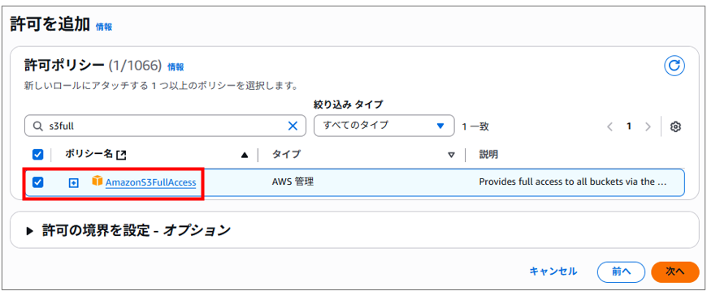The width and height of the screenshot is (707, 295).
Task: Sort by タイプ column arrow
Action: click(x=451, y=155)
